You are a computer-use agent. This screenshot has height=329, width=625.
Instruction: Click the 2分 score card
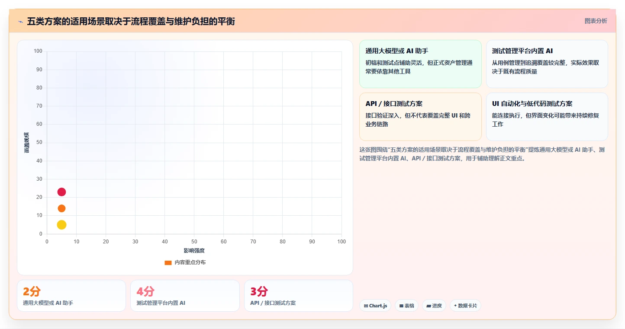coord(71,296)
